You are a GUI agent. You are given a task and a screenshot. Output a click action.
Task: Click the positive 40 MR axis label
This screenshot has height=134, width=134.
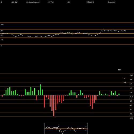tap(131, 88)
